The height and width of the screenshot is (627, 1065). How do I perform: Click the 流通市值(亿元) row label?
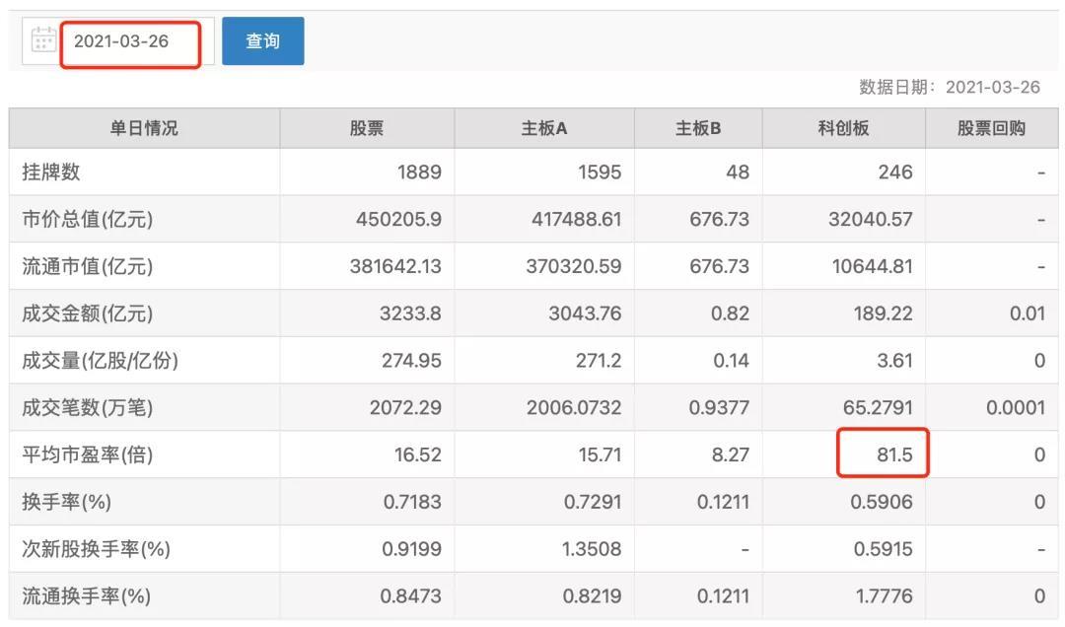(x=88, y=266)
